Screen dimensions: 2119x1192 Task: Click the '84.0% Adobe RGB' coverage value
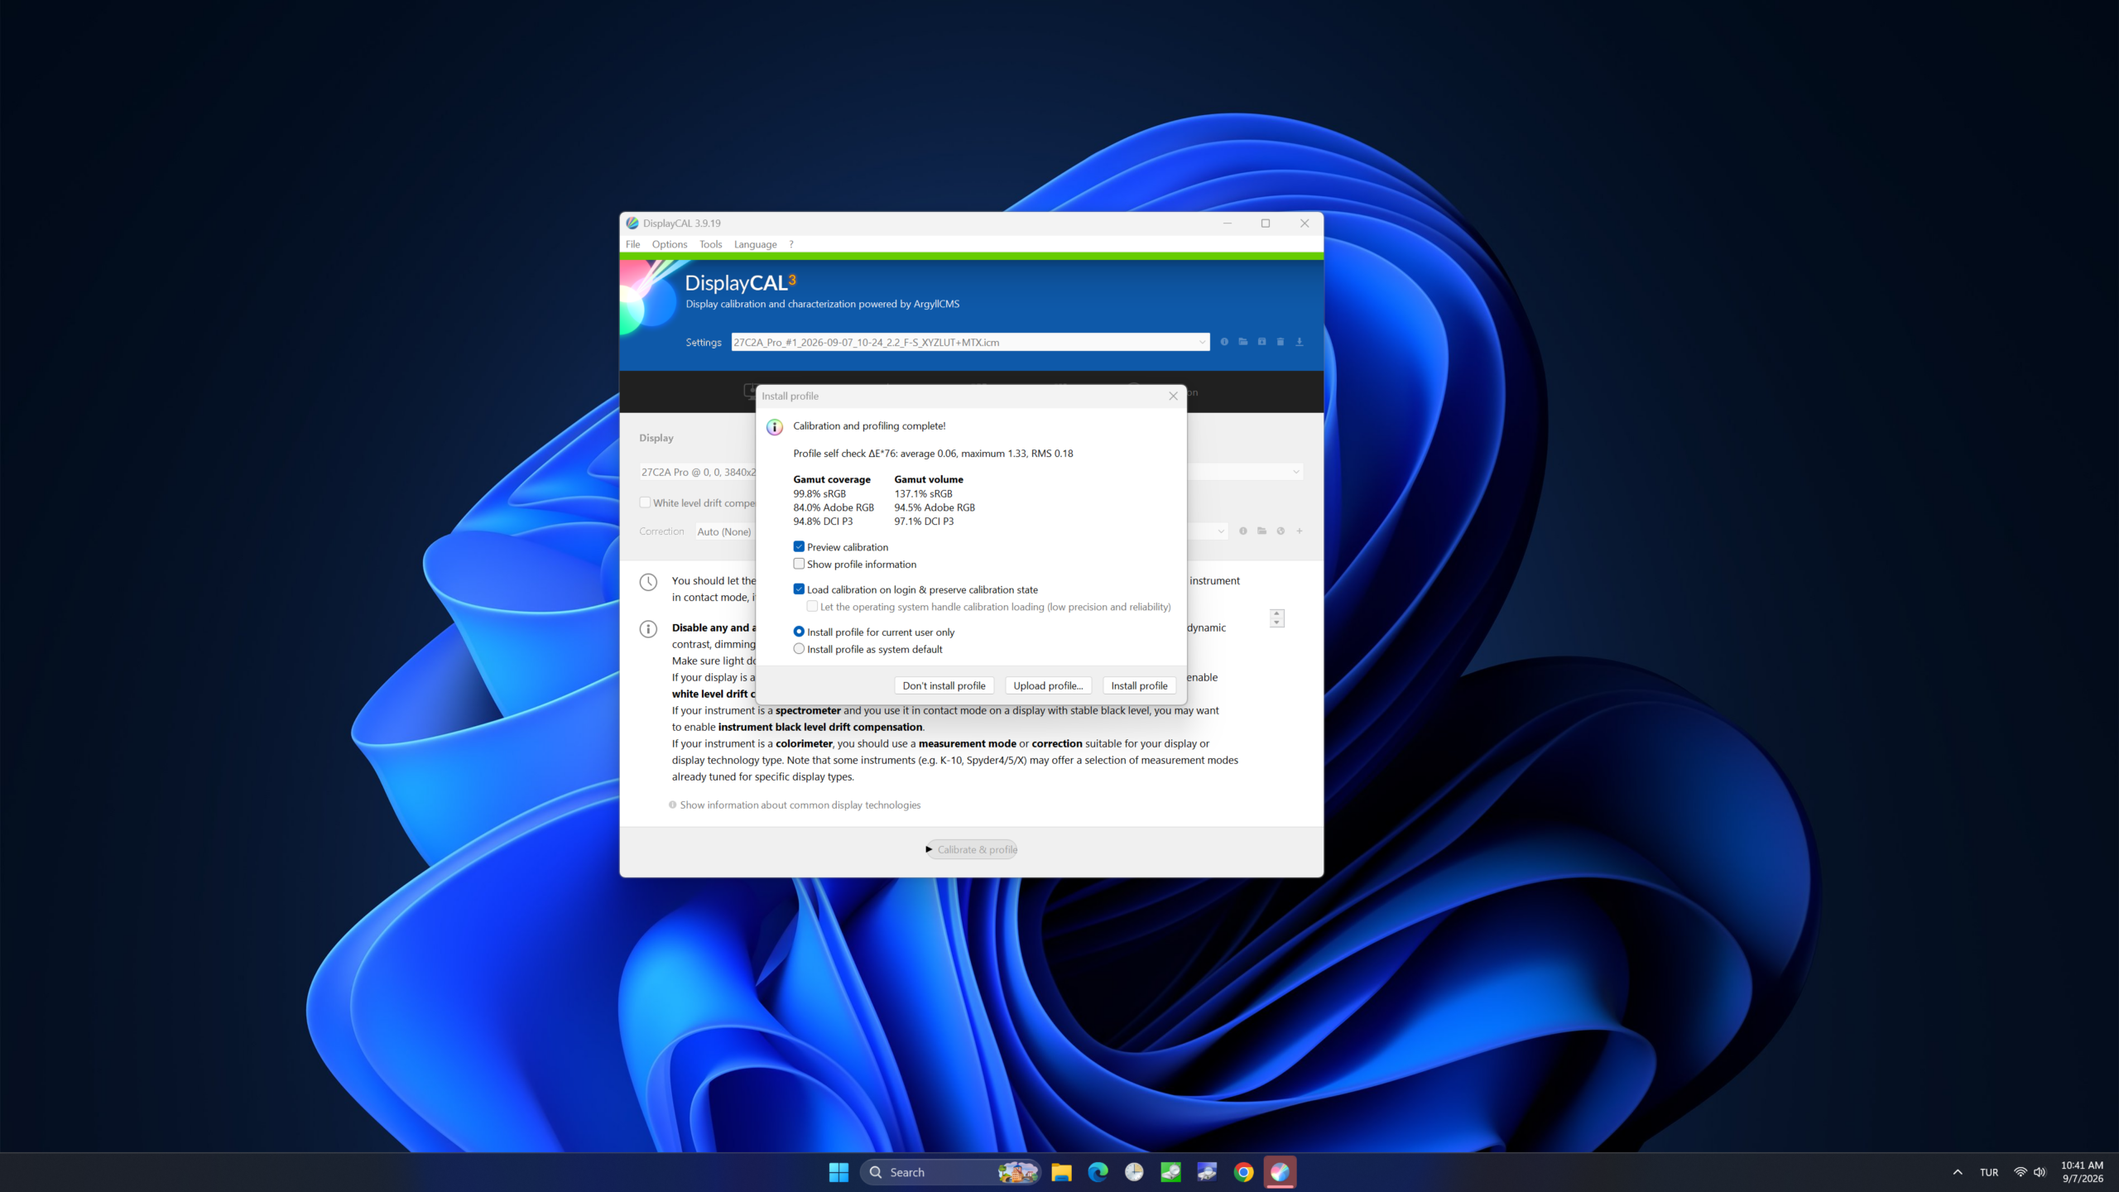834,508
